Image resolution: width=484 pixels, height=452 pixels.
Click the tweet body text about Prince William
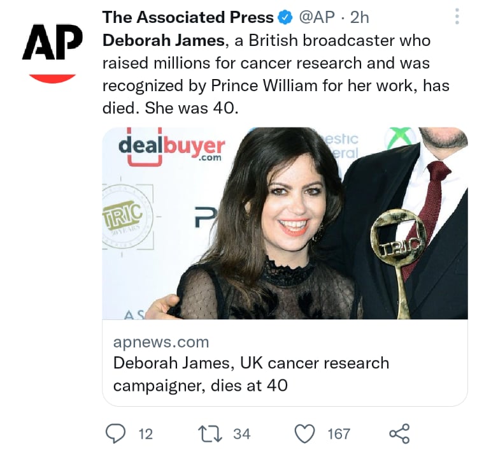pos(276,74)
